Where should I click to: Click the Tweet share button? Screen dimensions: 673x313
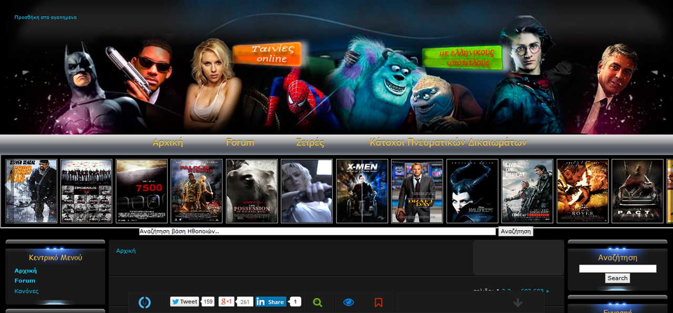[x=184, y=302]
